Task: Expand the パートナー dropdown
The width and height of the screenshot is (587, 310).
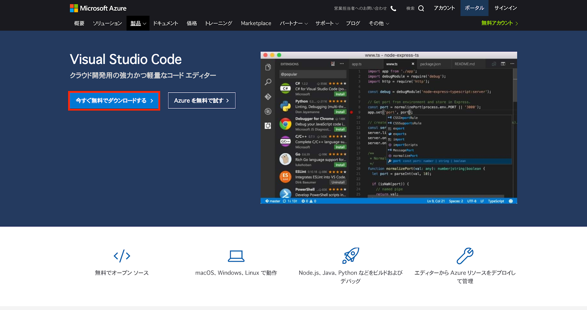Action: pyautogui.click(x=293, y=23)
